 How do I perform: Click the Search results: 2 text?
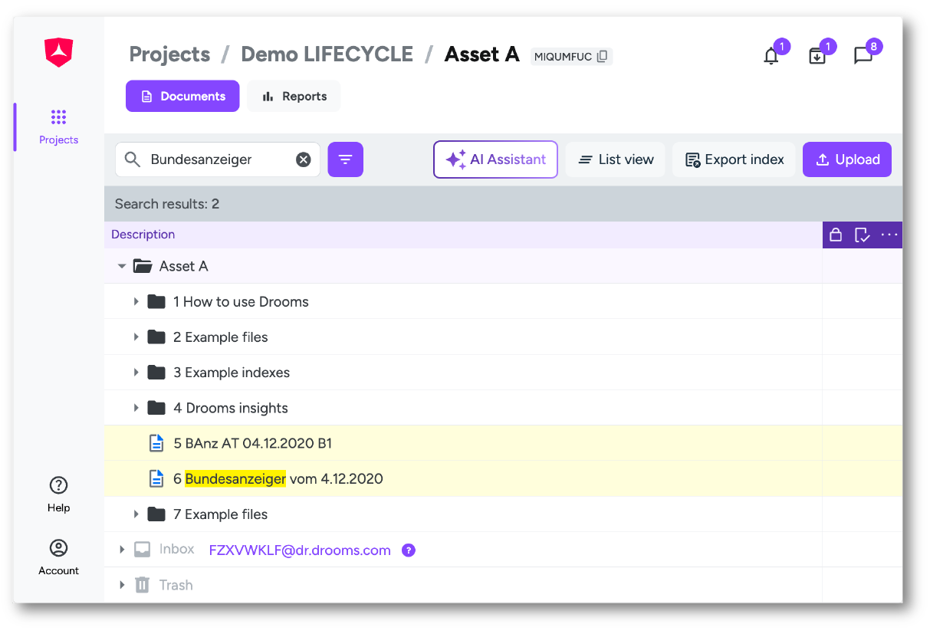pos(167,204)
